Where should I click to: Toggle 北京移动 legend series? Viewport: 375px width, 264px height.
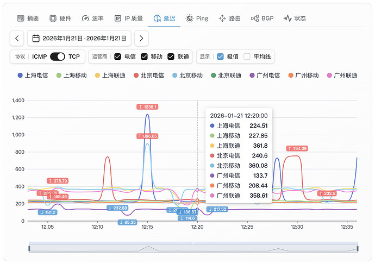[x=187, y=76]
